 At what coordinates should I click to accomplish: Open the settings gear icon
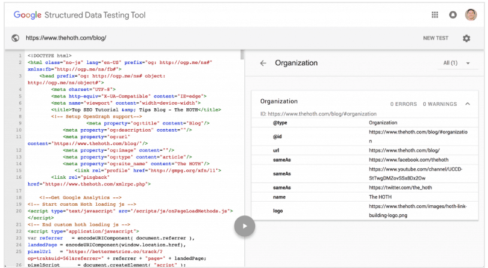pos(466,38)
